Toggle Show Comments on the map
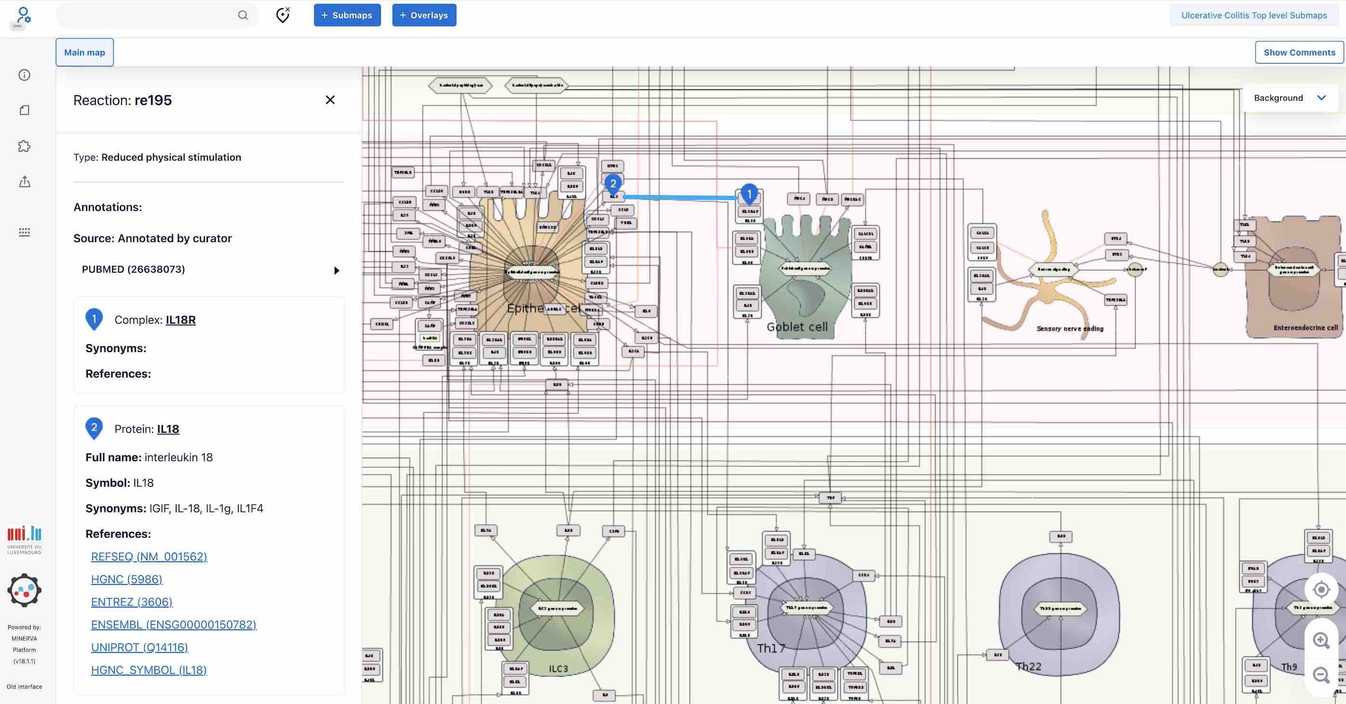The height and width of the screenshot is (704, 1346). [x=1299, y=52]
